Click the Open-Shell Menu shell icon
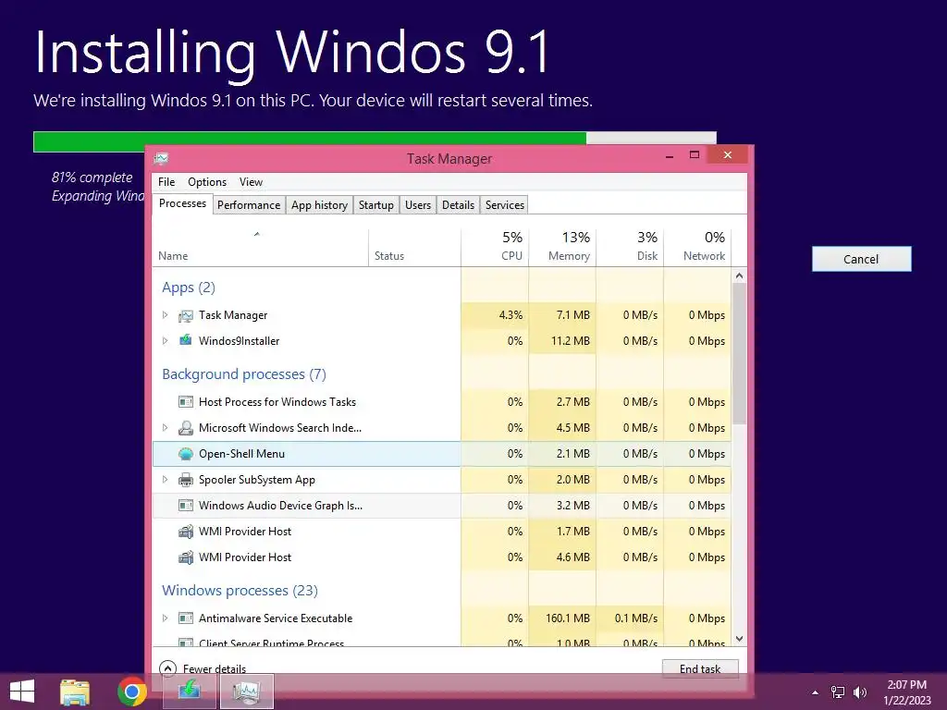The height and width of the screenshot is (710, 947). pyautogui.click(x=185, y=454)
